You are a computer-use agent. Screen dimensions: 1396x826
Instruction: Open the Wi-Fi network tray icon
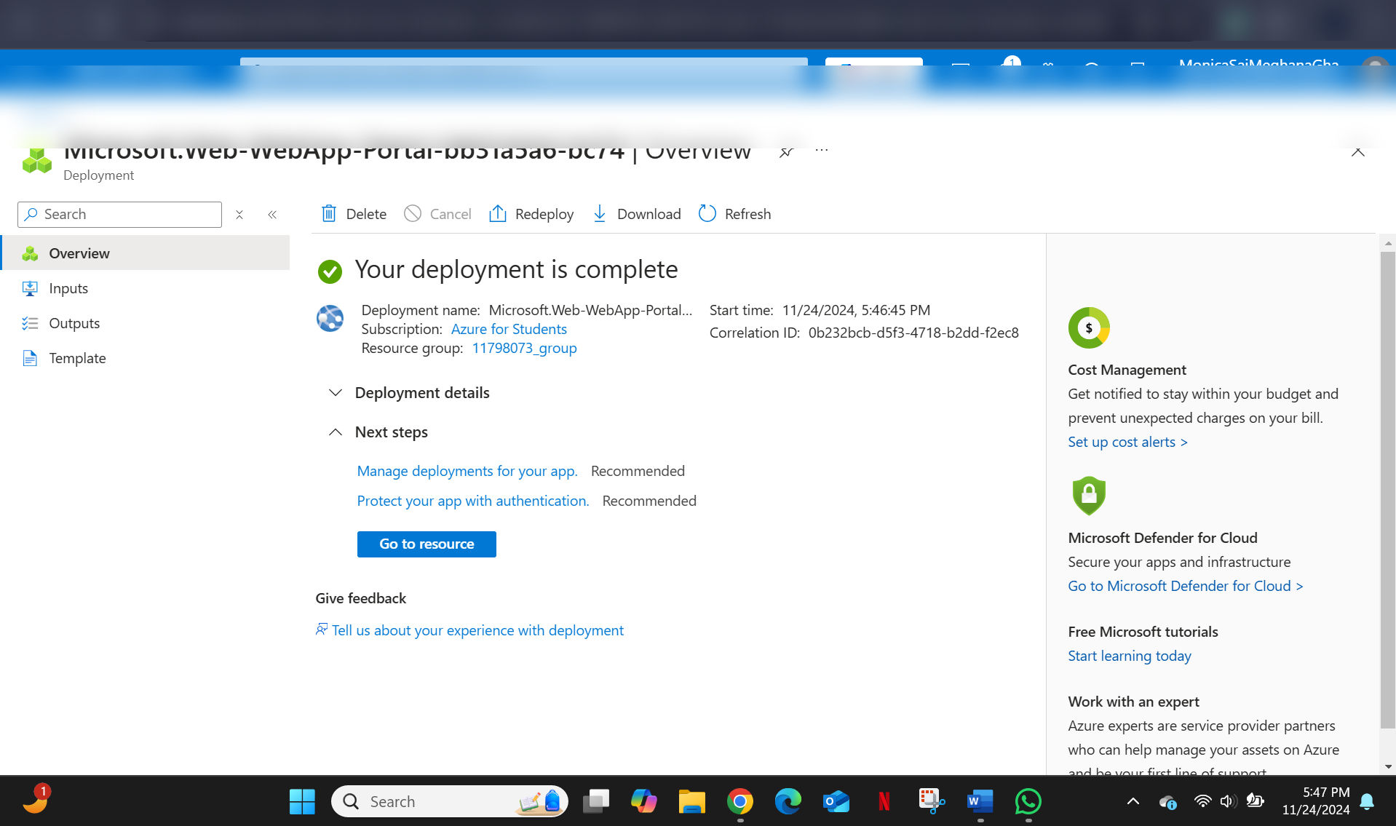[1202, 801]
